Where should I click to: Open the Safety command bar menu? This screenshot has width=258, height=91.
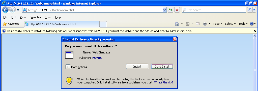click(230, 24)
